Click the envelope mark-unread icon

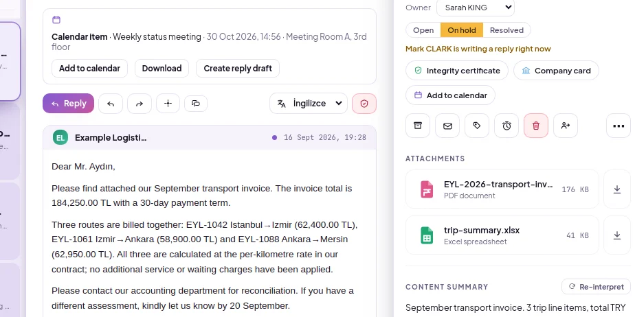(447, 126)
